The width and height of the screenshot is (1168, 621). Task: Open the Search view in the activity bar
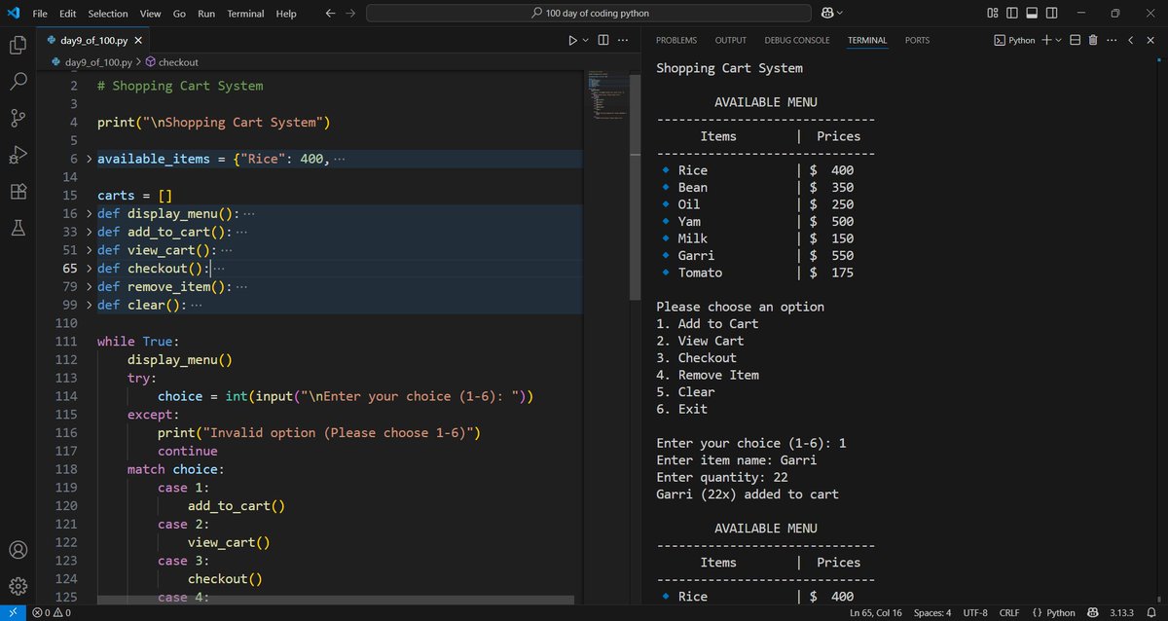(x=18, y=82)
